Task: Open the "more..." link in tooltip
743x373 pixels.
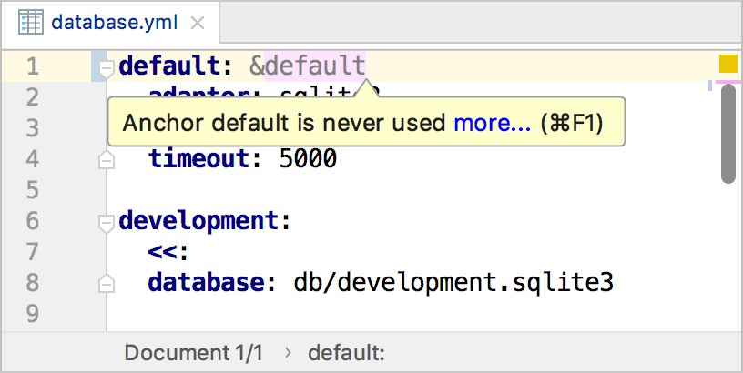Action: pyautogui.click(x=492, y=123)
